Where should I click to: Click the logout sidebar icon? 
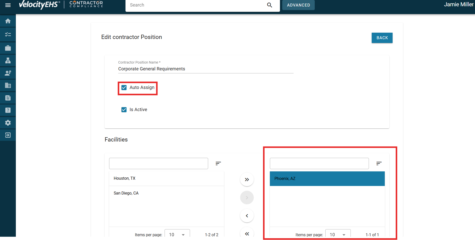8,135
